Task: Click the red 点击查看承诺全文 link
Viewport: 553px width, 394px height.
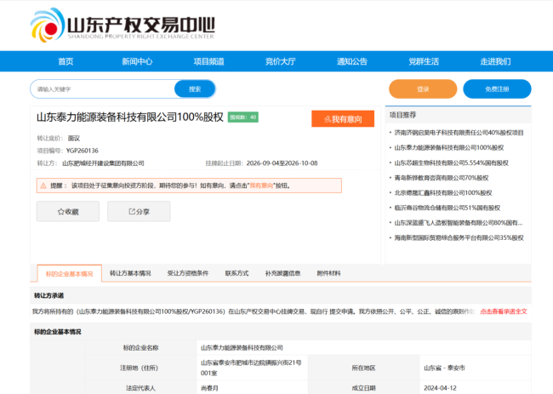Action: click(x=504, y=311)
